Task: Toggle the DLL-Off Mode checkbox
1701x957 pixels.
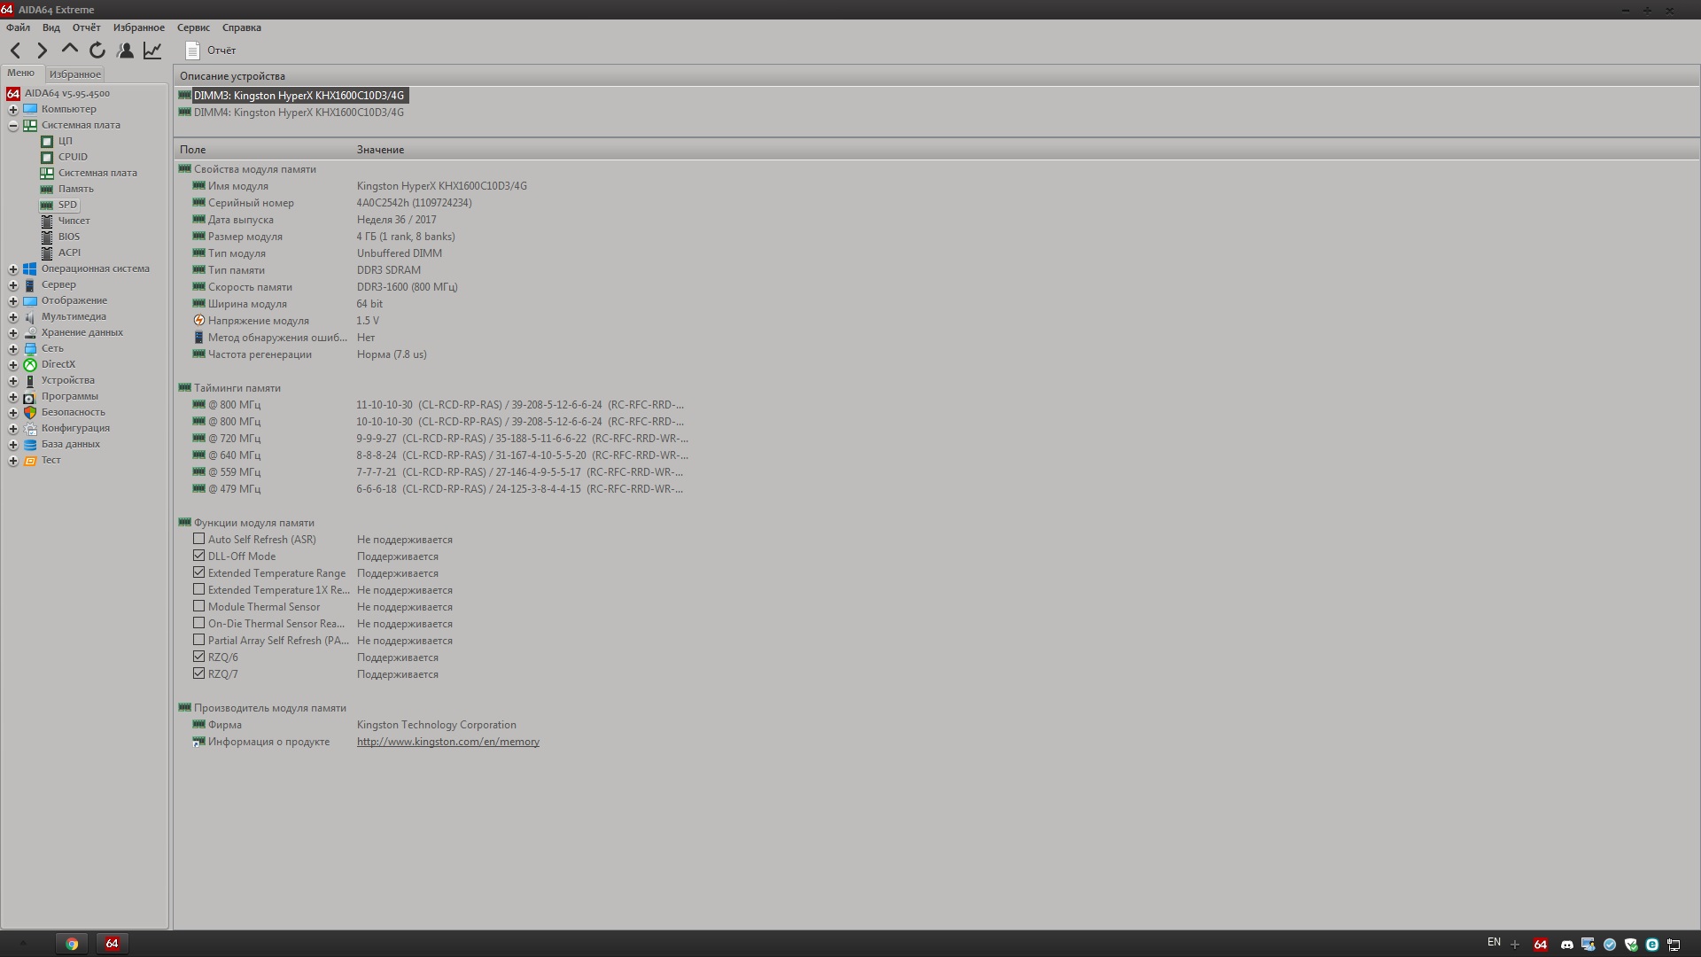Action: 198,556
